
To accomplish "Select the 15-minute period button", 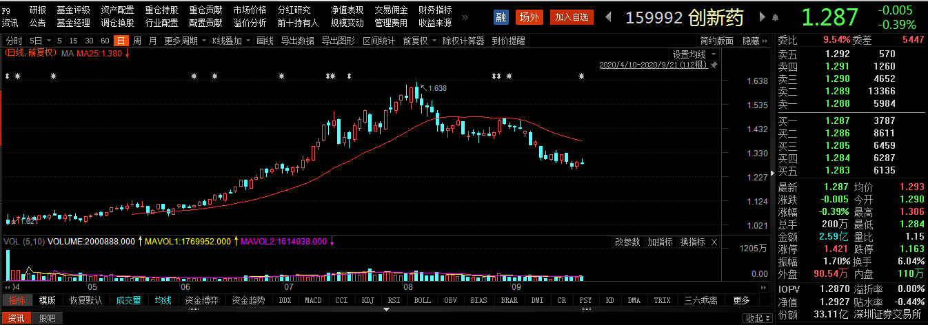I will 74,41.
